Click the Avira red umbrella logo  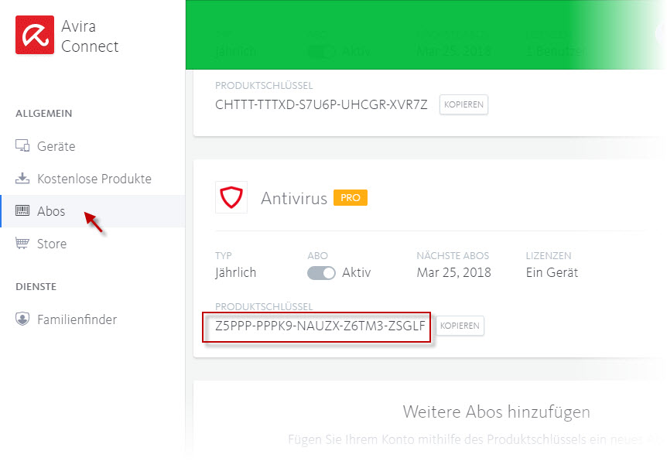[35, 35]
